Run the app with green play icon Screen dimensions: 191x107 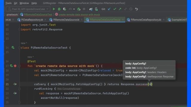pyautogui.click(x=54, y=9)
